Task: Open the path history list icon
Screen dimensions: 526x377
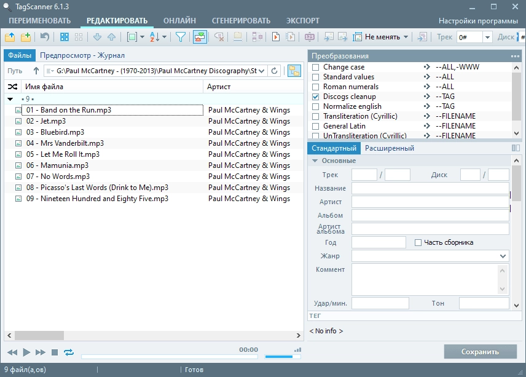Action: [x=50, y=71]
